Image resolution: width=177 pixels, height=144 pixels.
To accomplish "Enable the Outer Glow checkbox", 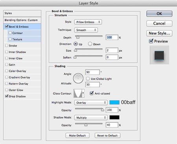I will coord(6,90).
